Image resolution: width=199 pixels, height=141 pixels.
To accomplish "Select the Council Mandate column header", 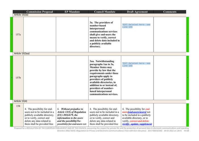I will point(105,12).
